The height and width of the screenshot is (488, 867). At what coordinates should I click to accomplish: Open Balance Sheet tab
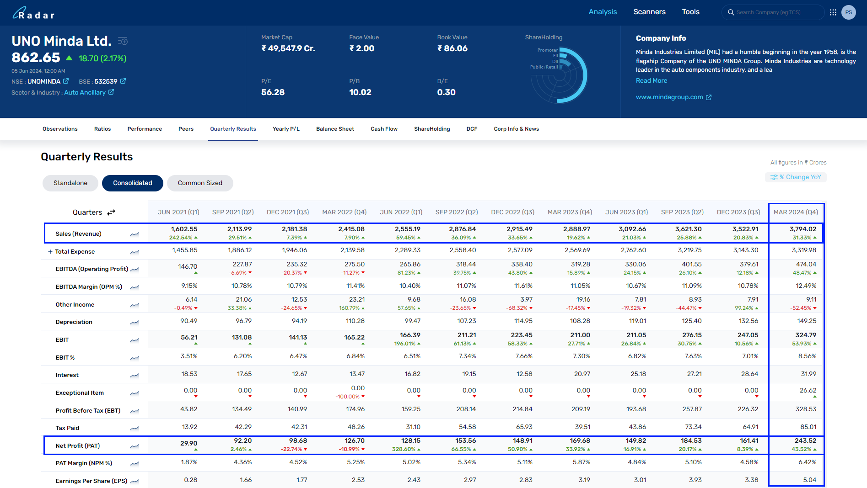335,129
